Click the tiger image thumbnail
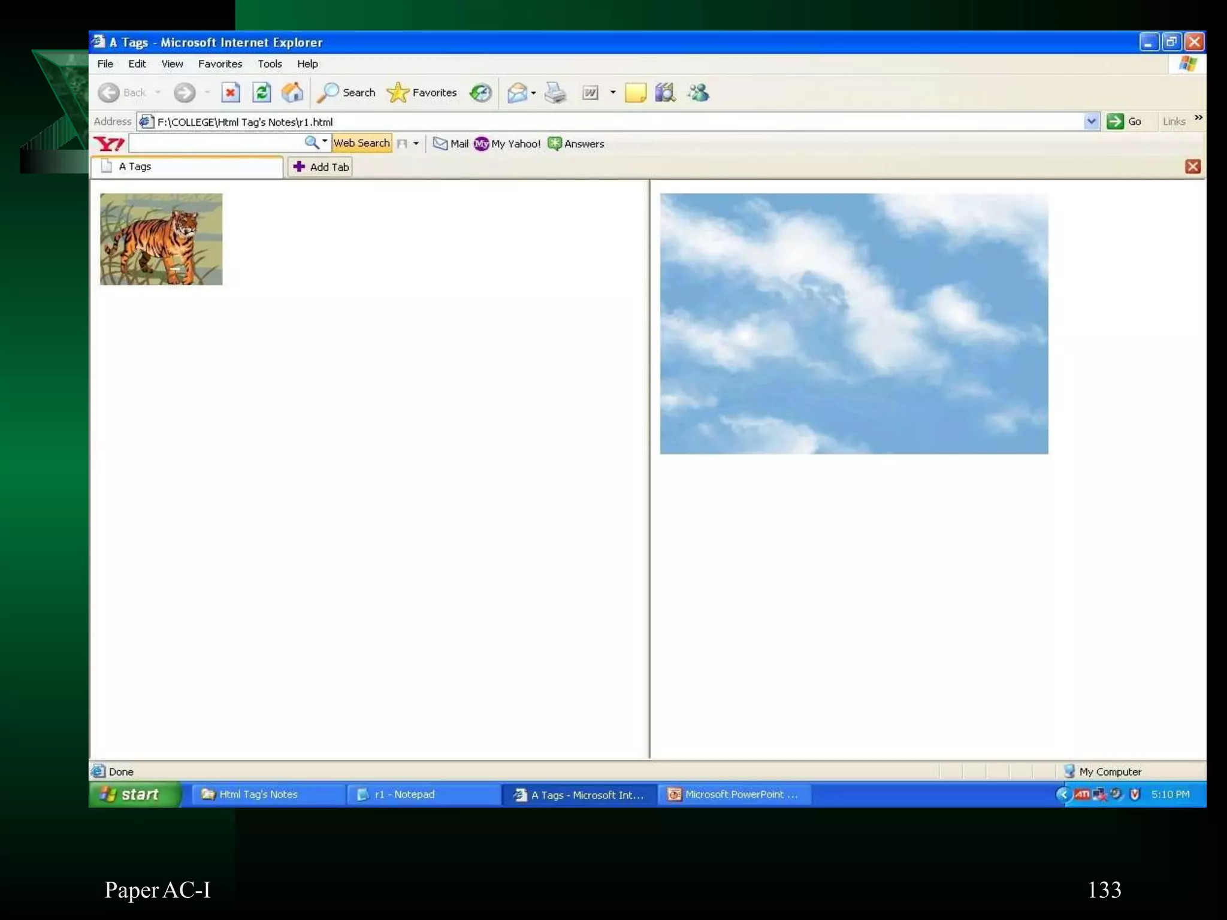This screenshot has height=920, width=1227. 161,239
